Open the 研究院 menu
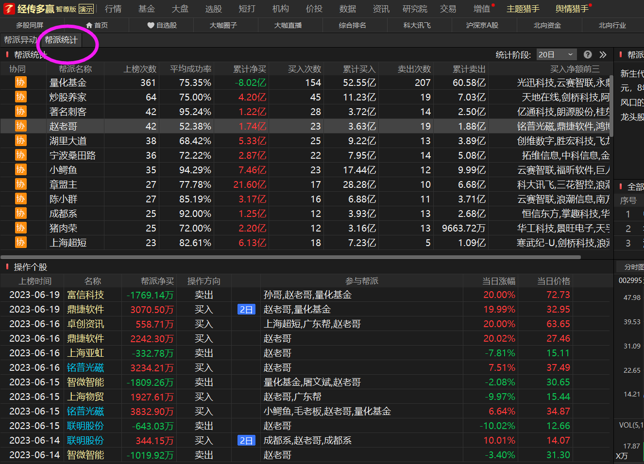This screenshot has width=644, height=464. [415, 9]
